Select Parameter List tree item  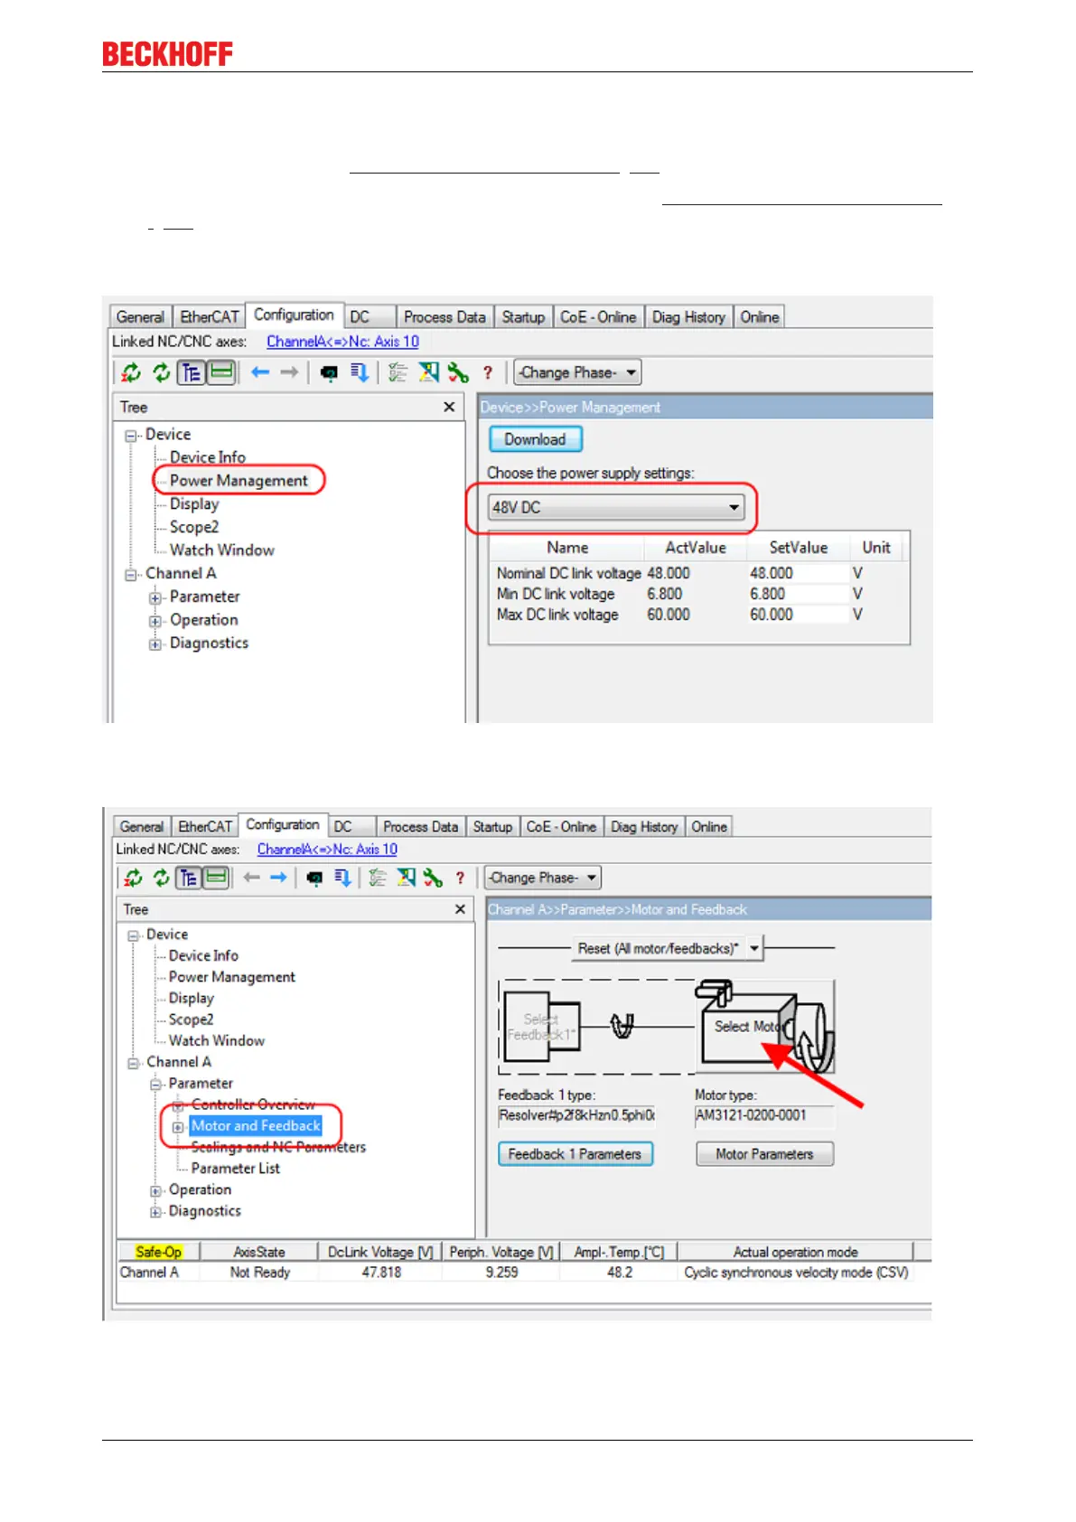pyautogui.click(x=236, y=1169)
